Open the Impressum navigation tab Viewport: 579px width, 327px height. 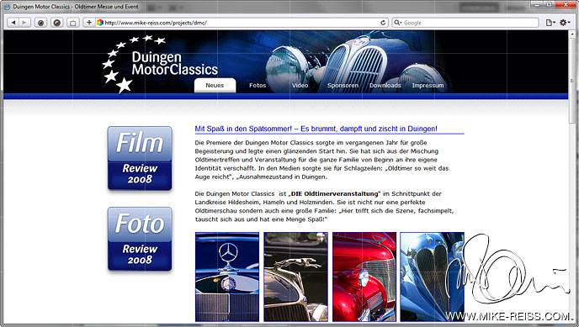point(428,85)
